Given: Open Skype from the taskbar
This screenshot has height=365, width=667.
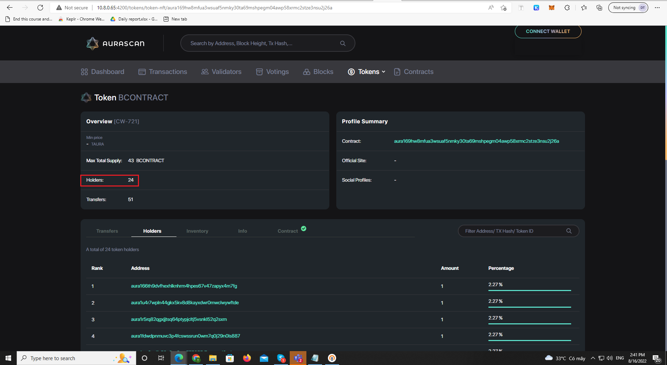Looking at the screenshot, I should [x=281, y=358].
